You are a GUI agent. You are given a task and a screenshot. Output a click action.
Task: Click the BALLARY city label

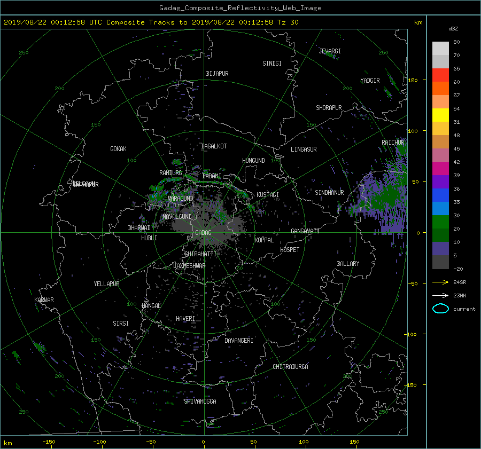pyautogui.click(x=348, y=264)
